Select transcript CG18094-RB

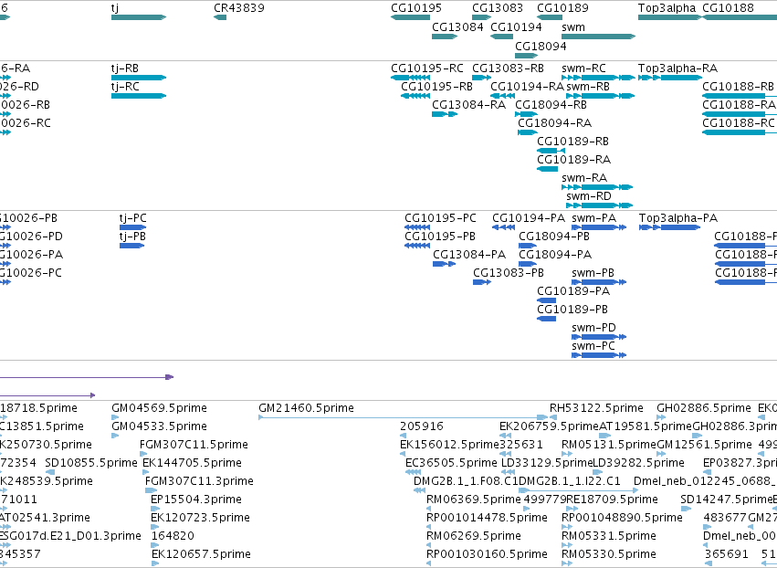(x=551, y=105)
